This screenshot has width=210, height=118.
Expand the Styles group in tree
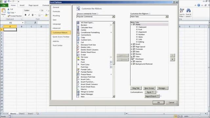[137, 37]
